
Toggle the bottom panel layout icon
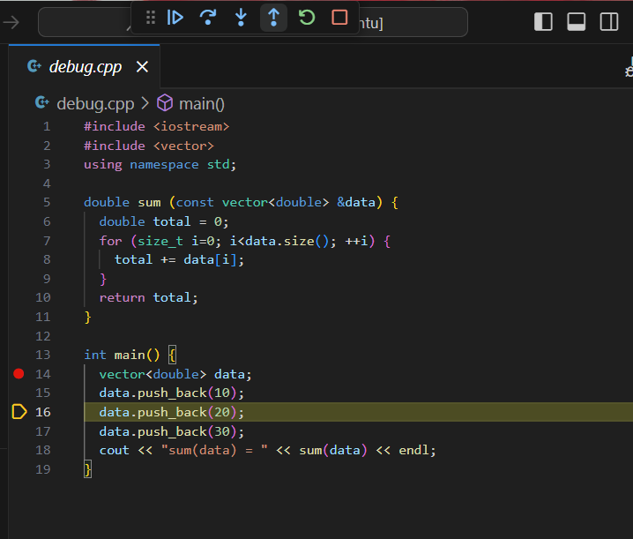tap(577, 22)
